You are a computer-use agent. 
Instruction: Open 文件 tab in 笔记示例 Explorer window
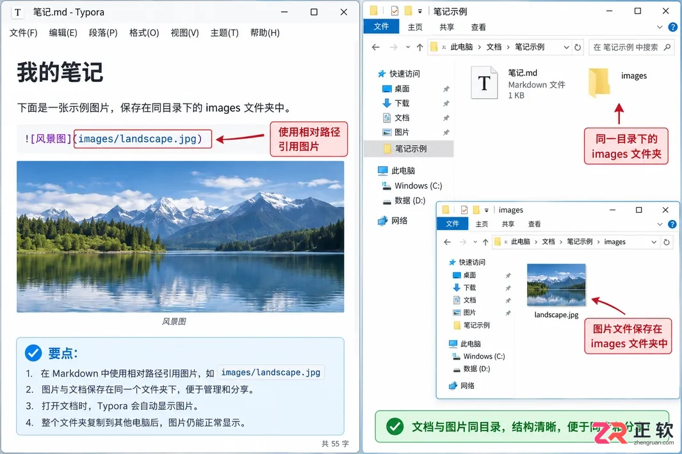tap(381, 26)
